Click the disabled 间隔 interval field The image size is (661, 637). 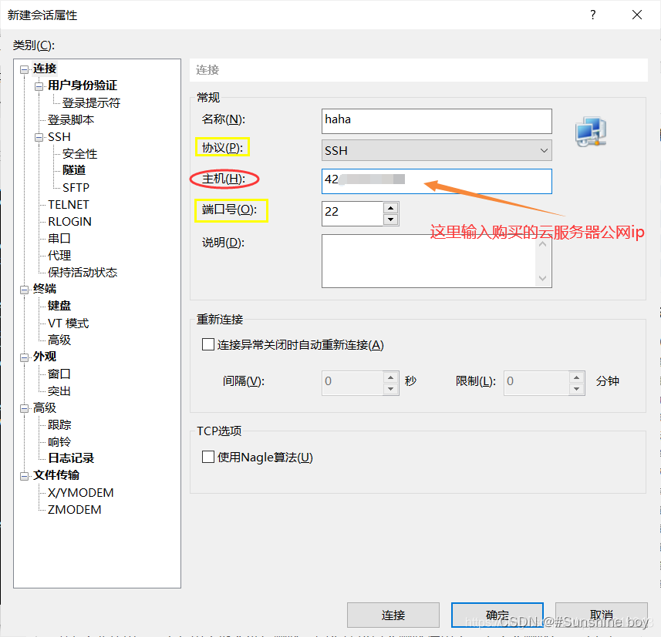(x=352, y=383)
